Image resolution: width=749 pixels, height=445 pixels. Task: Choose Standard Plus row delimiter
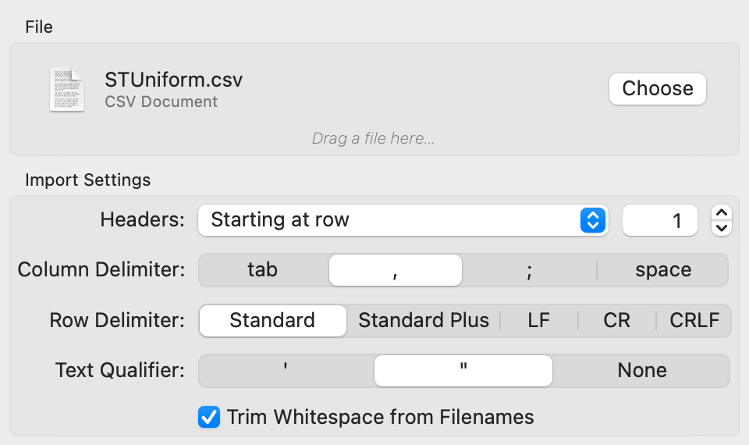424,320
